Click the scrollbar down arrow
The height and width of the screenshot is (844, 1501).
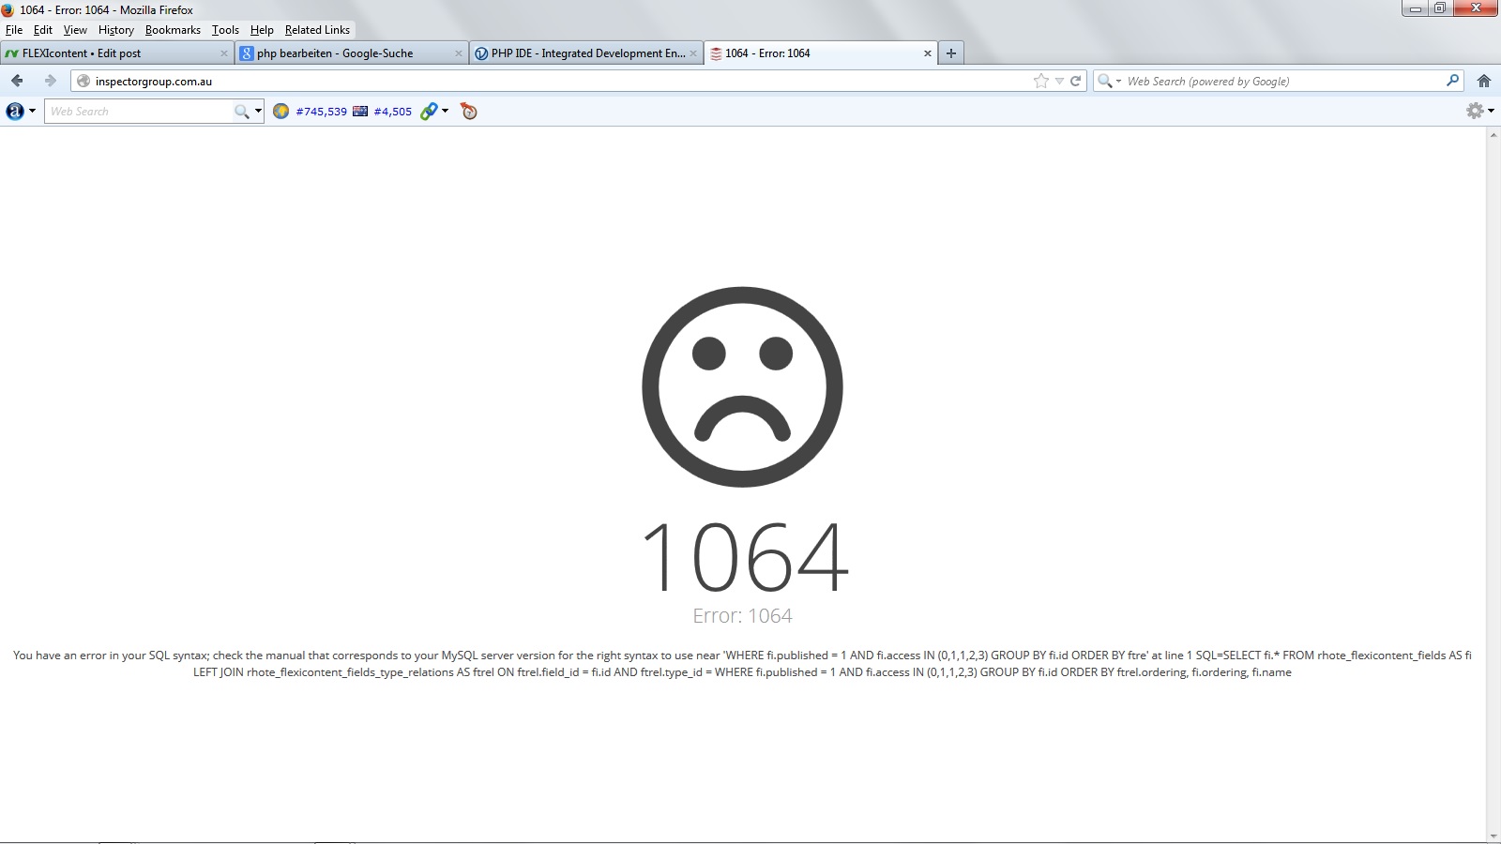(1493, 836)
